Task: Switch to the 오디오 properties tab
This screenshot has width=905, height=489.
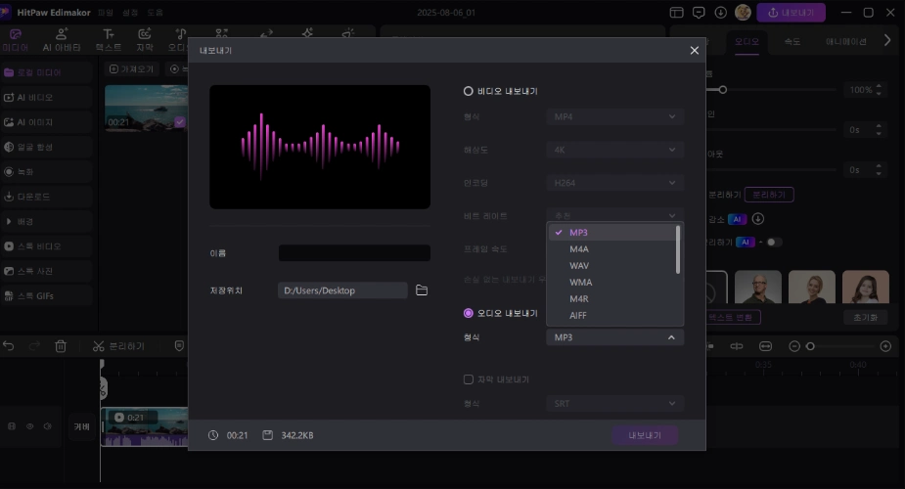Action: pyautogui.click(x=747, y=41)
